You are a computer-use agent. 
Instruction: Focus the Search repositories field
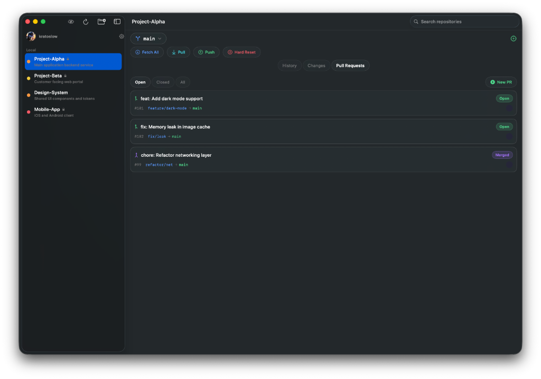[464, 22]
